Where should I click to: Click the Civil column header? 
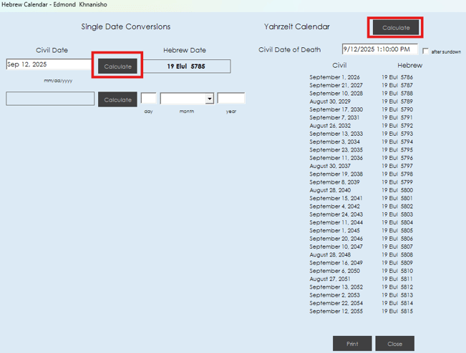[339, 65]
